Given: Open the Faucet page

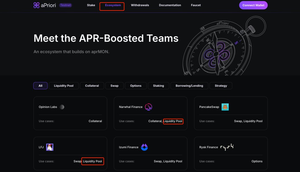Looking at the screenshot, I should 196,5.
